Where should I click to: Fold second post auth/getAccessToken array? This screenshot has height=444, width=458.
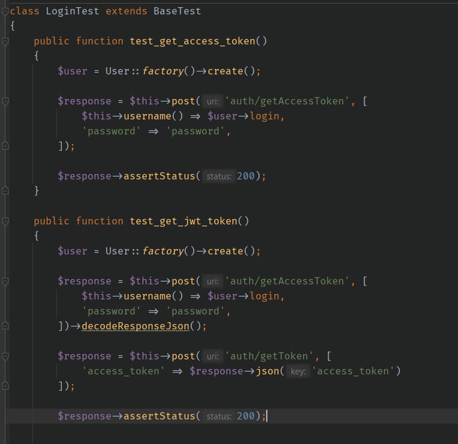tap(5, 281)
